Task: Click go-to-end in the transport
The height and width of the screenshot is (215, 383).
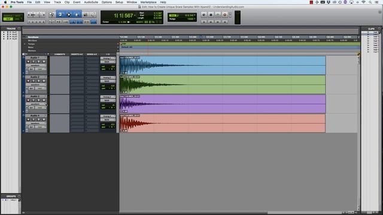Action: pos(225,21)
